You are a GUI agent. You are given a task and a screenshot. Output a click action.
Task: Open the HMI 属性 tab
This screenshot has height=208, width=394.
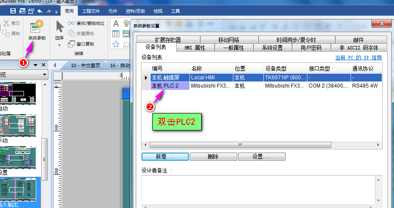pyautogui.click(x=195, y=48)
